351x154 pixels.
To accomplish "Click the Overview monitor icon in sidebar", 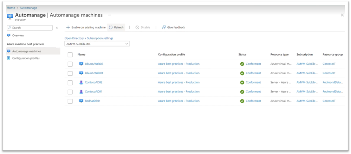I will [x=9, y=35].
